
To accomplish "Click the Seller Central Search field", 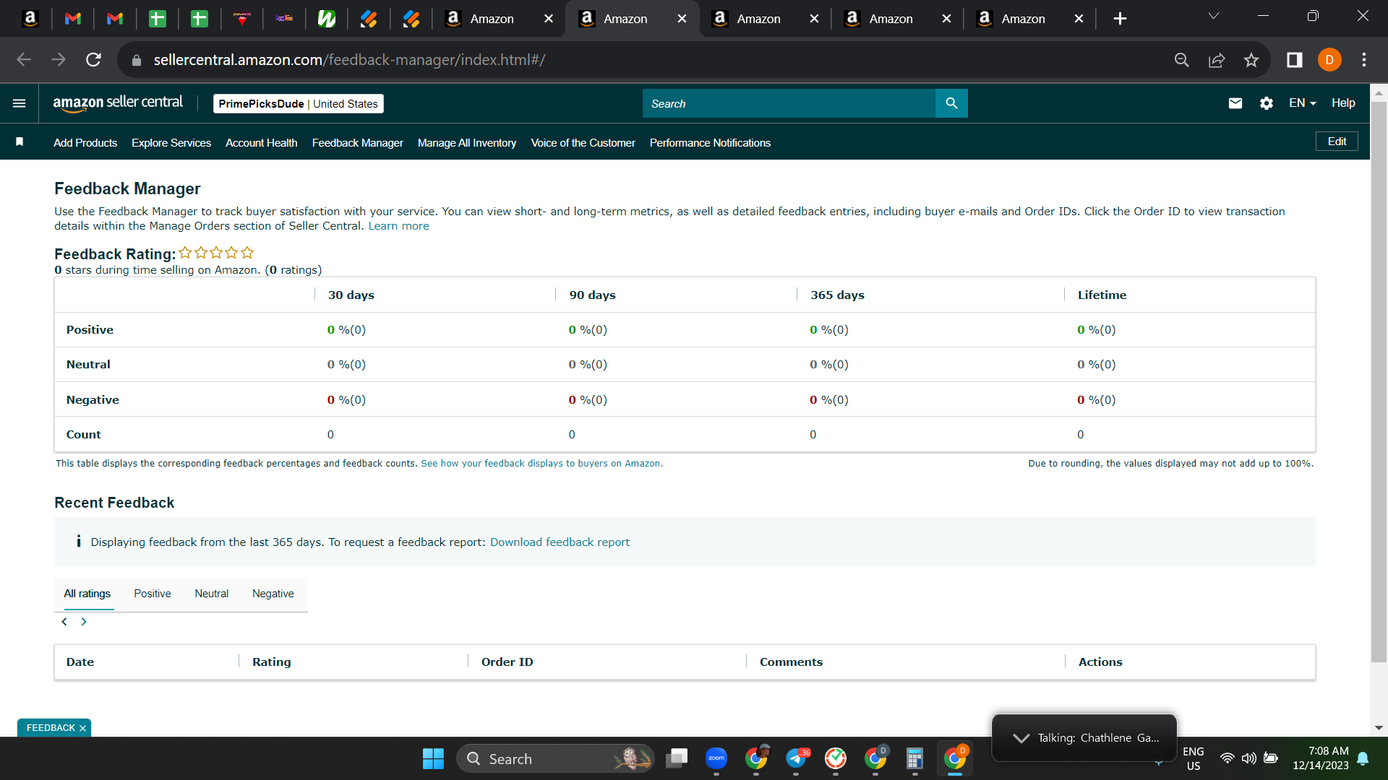I will (789, 103).
